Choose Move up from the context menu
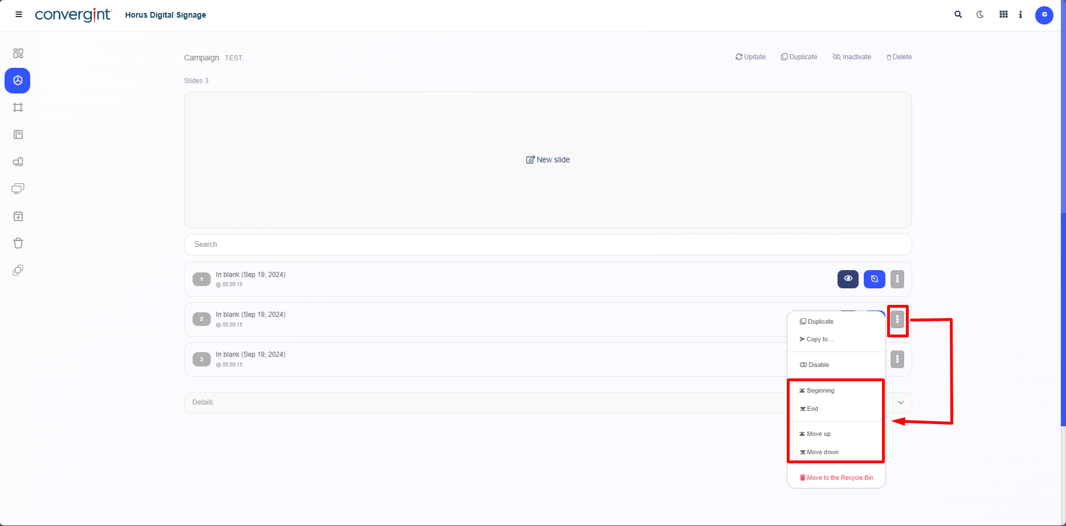1066x526 pixels. tap(818, 434)
